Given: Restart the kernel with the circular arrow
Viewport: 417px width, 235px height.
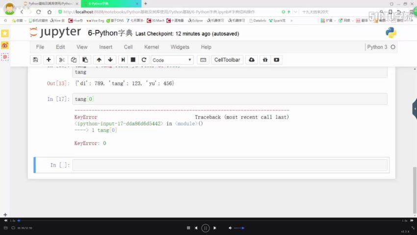Looking at the screenshot, I should point(144,60).
